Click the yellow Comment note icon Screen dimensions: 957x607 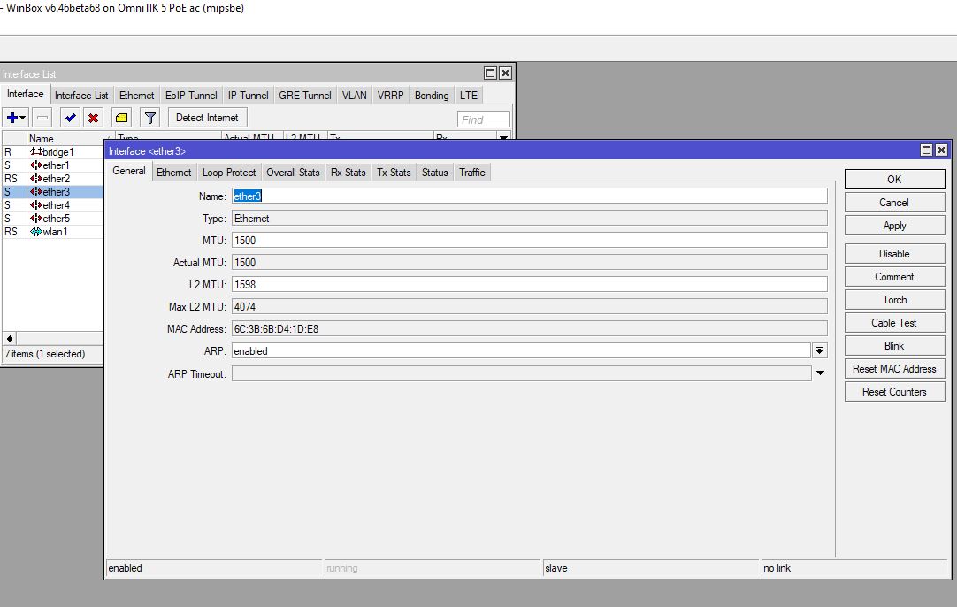[x=121, y=118]
